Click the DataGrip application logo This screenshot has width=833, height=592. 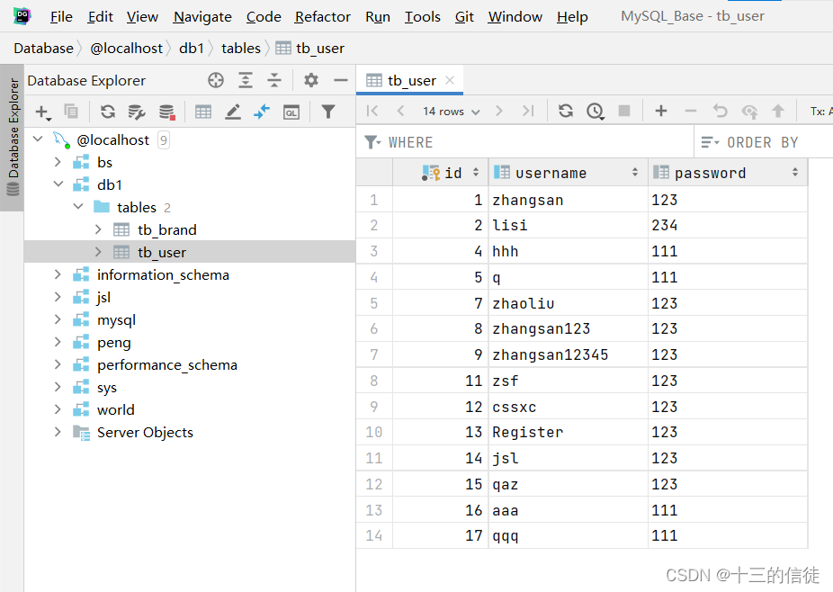[22, 16]
